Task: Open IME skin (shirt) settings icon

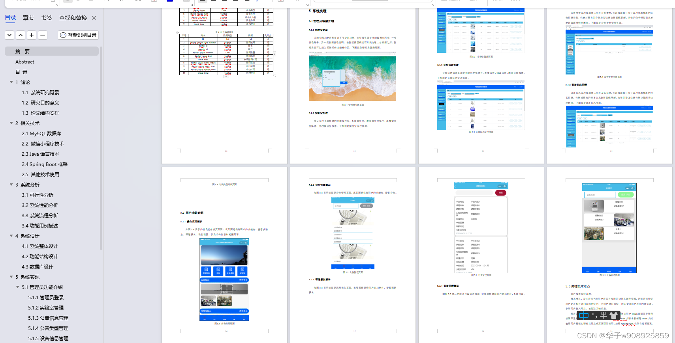Action: tap(613, 315)
